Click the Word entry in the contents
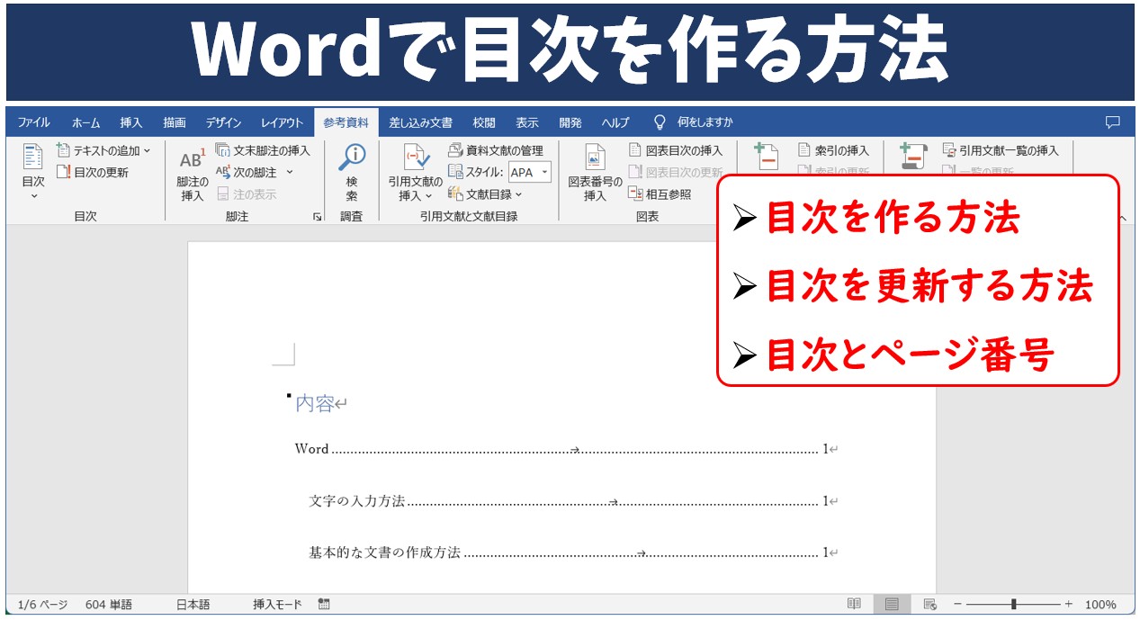 tap(312, 449)
